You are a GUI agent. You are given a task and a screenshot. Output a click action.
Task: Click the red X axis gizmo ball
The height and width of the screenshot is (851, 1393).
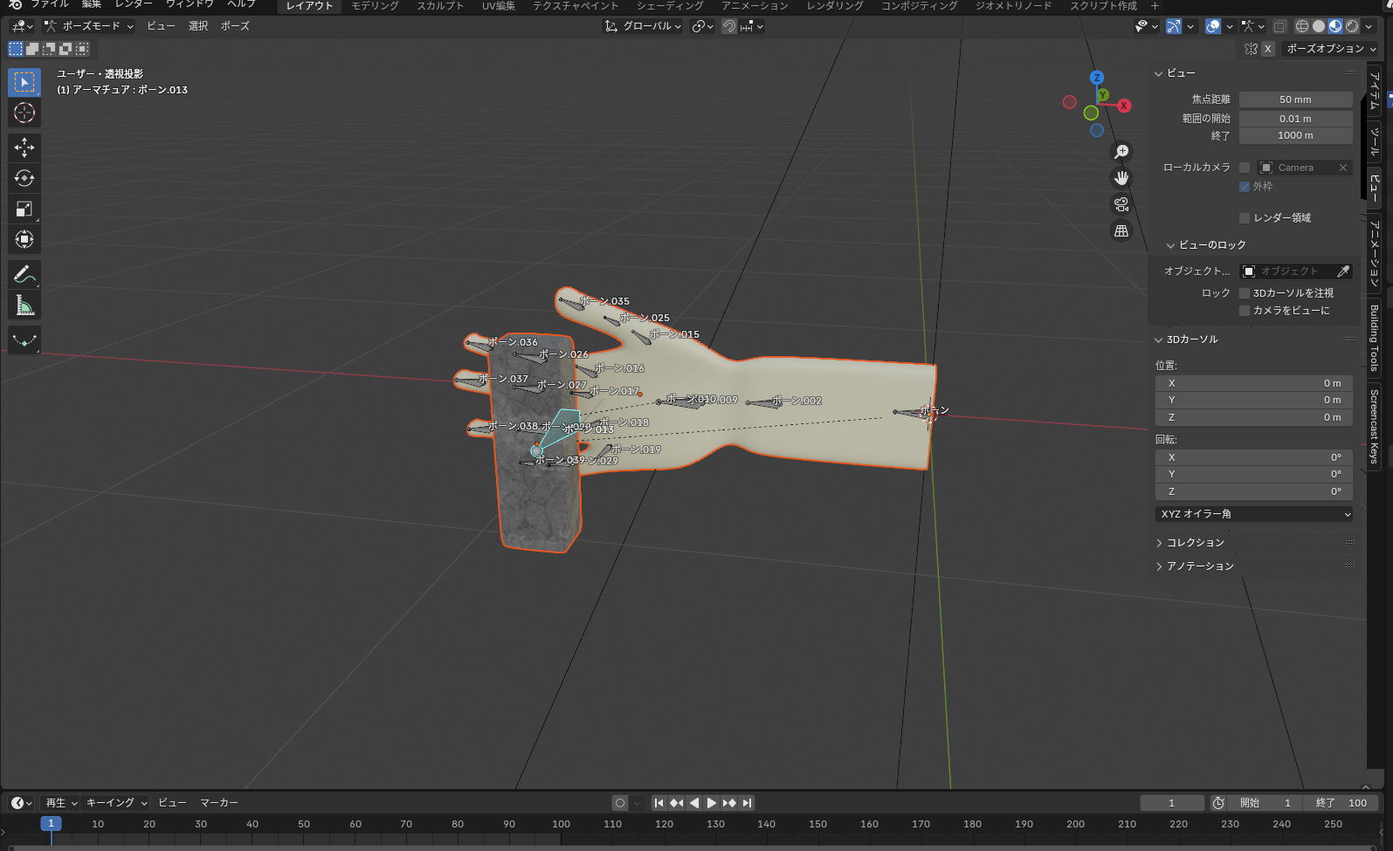click(1124, 106)
